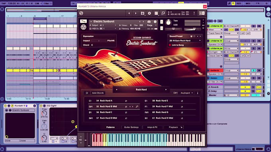271x152 pixels.
Task: Save the Sound Preset with disk icon
Action: pos(191,37)
